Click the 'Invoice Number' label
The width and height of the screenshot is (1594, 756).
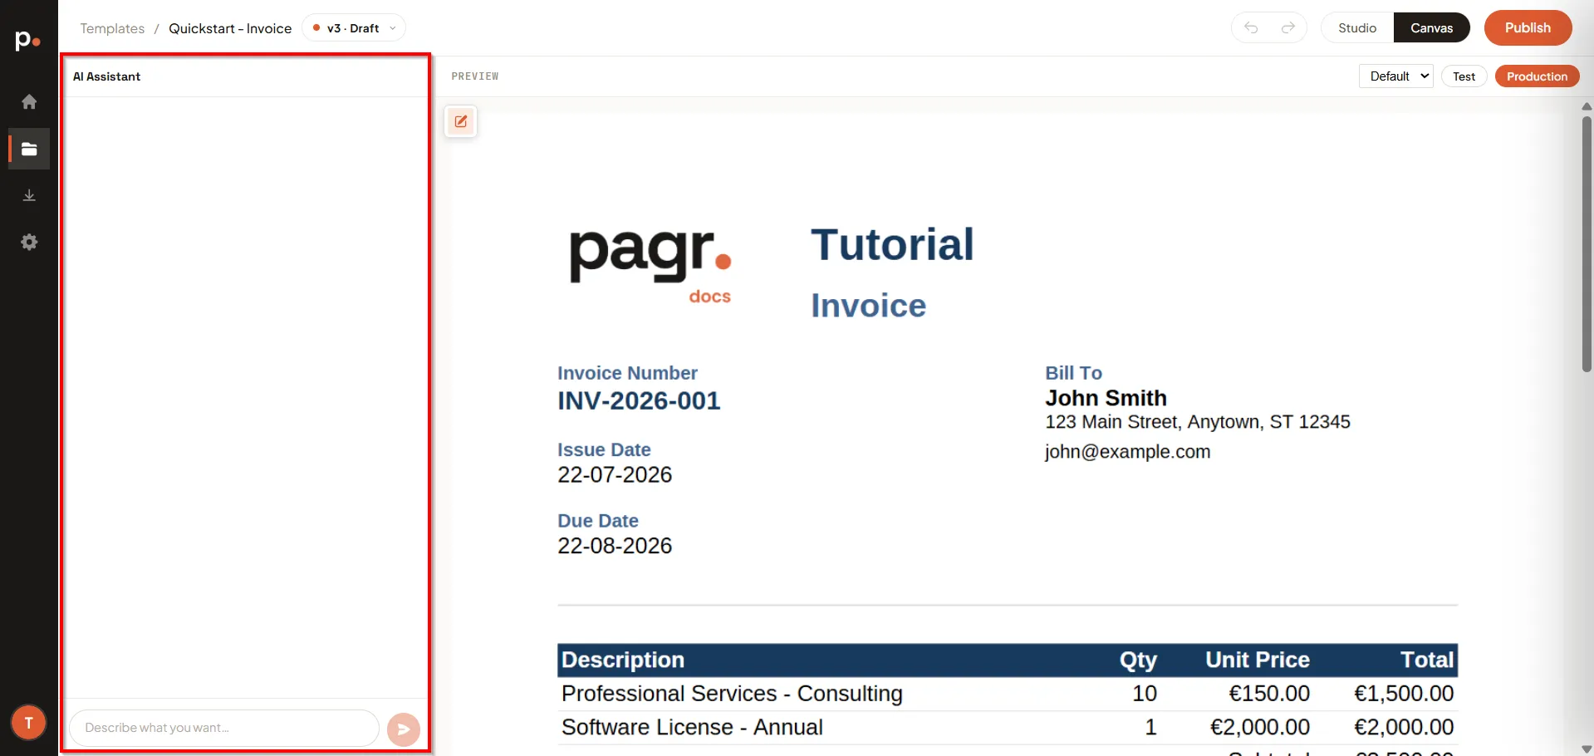coord(627,373)
